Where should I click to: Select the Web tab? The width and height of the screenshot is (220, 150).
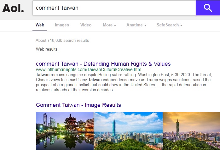tap(40, 25)
